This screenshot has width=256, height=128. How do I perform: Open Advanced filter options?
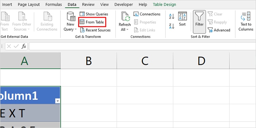coord(219,30)
